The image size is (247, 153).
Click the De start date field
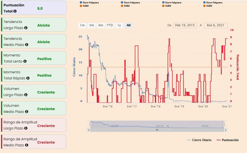(x=185, y=25)
